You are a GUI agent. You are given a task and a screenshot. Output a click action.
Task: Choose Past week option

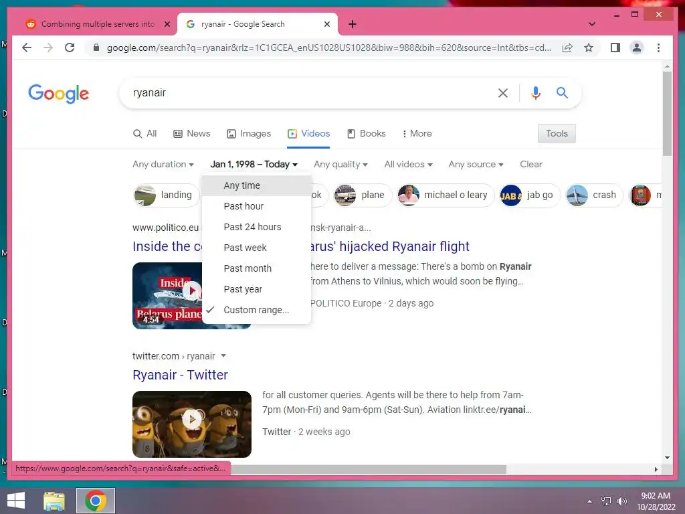click(256, 248)
